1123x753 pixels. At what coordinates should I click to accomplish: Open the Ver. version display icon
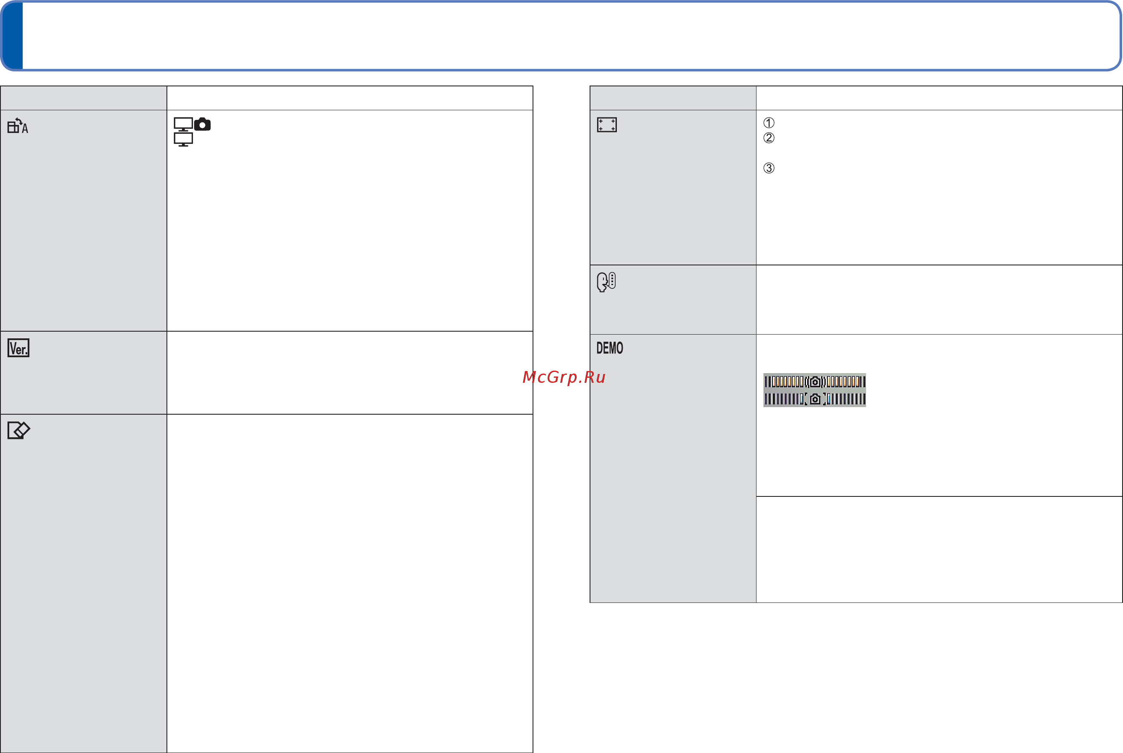[18, 348]
